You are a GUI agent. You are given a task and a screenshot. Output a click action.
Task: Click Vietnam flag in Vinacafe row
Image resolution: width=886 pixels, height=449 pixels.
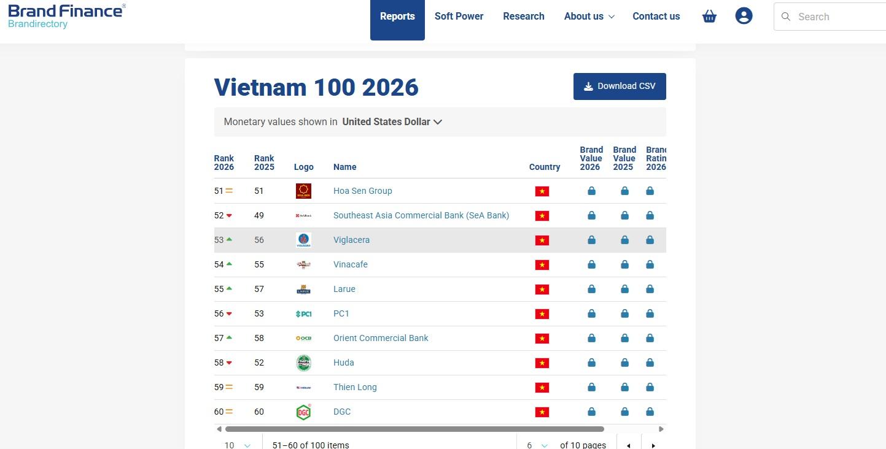(542, 265)
